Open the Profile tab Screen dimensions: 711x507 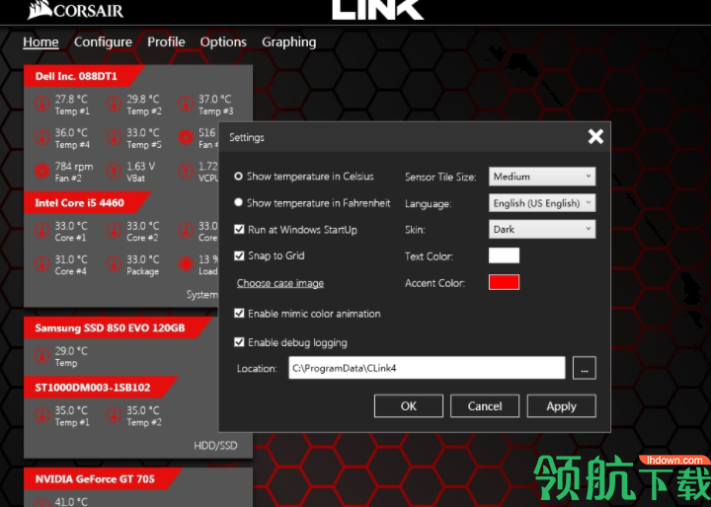pyautogui.click(x=166, y=42)
